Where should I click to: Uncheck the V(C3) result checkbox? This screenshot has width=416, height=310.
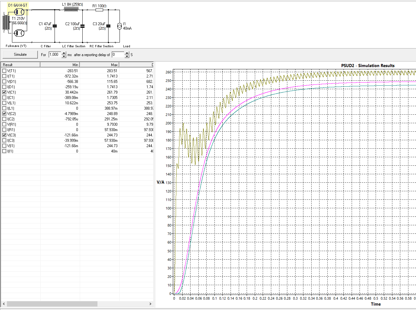[4, 135]
